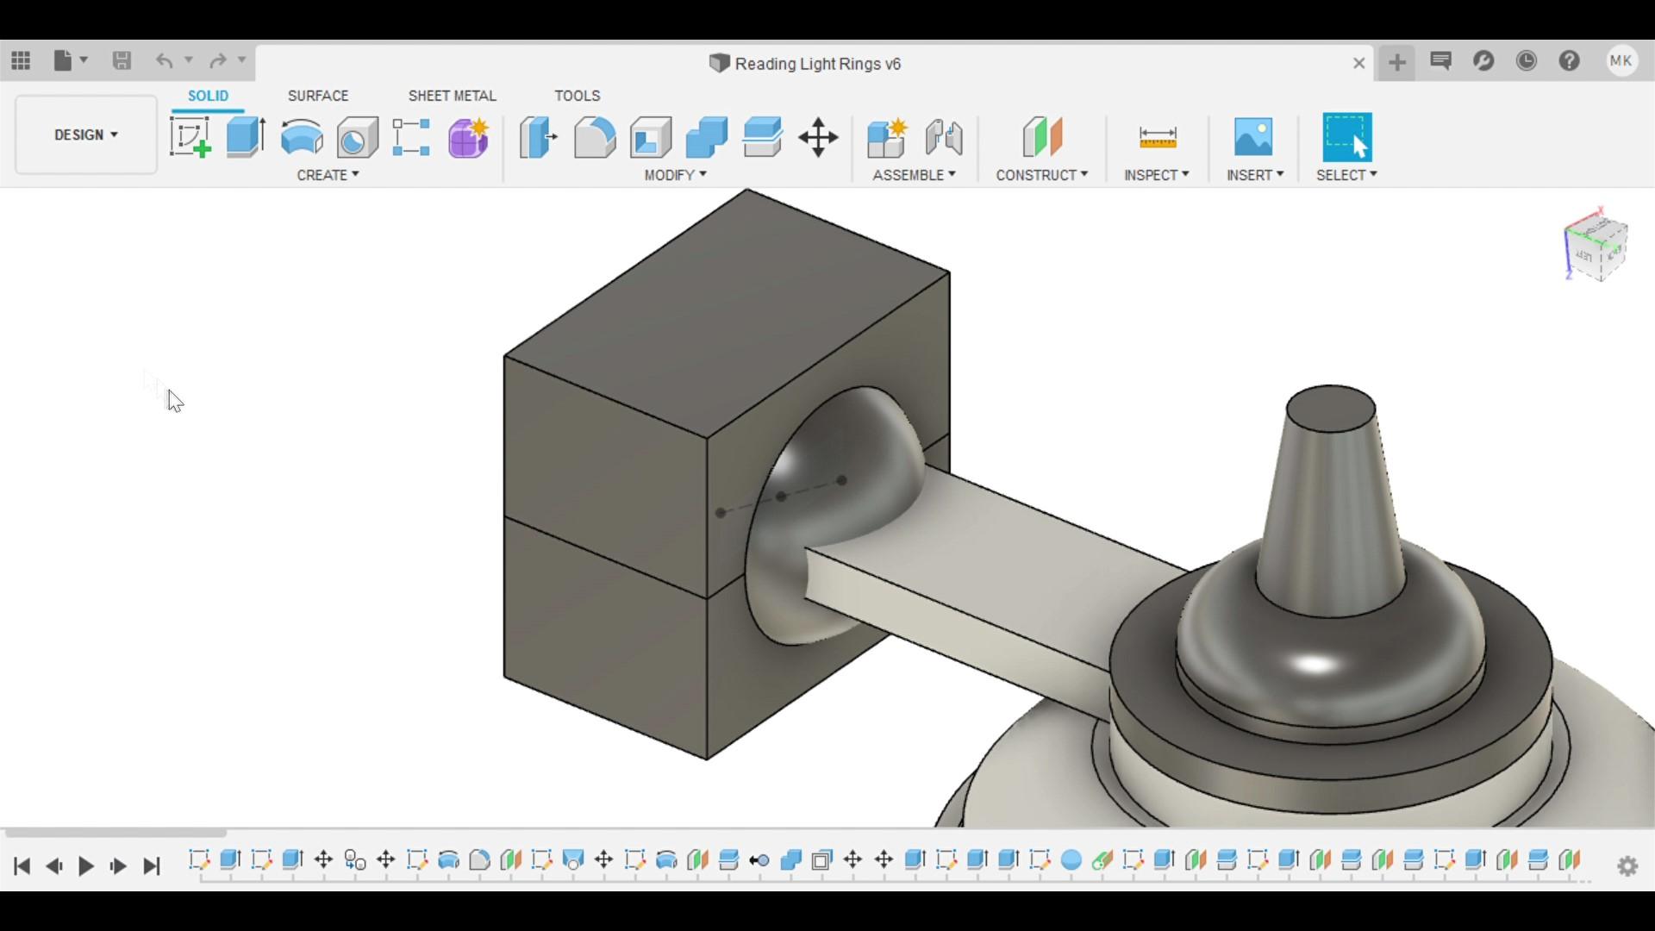
Task: Switch to the SURFACE tab
Action: point(317,96)
